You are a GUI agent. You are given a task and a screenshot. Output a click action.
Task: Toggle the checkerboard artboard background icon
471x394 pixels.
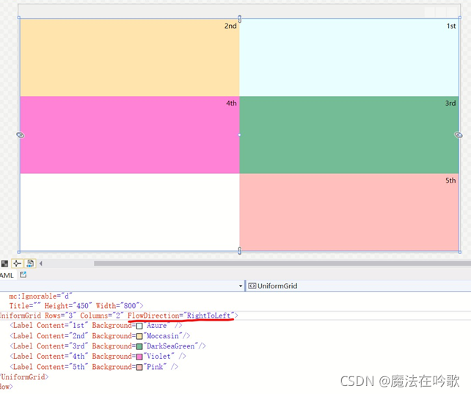tap(4, 263)
